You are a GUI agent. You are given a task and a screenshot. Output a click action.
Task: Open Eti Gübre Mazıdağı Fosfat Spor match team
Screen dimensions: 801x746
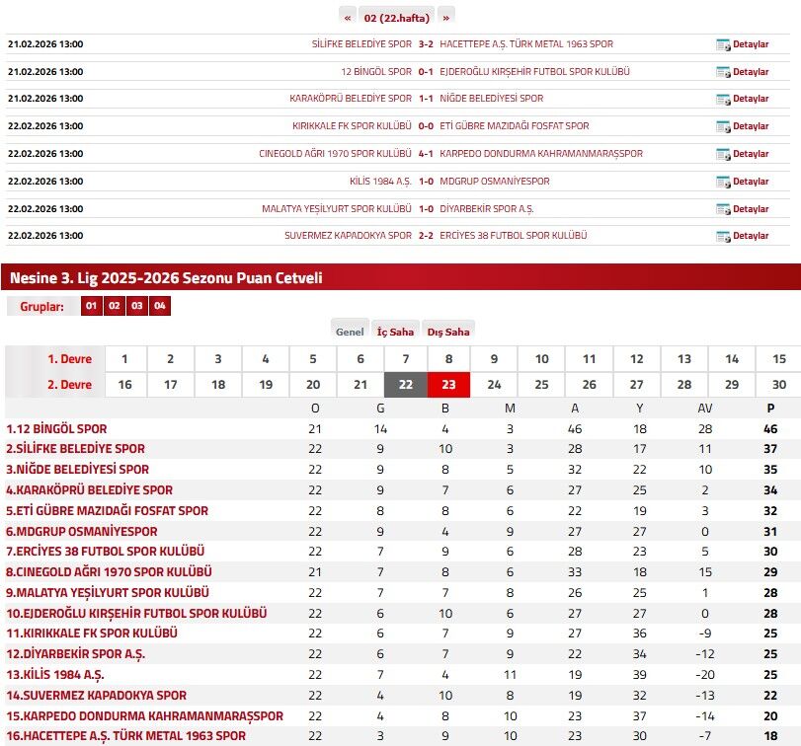(x=515, y=126)
